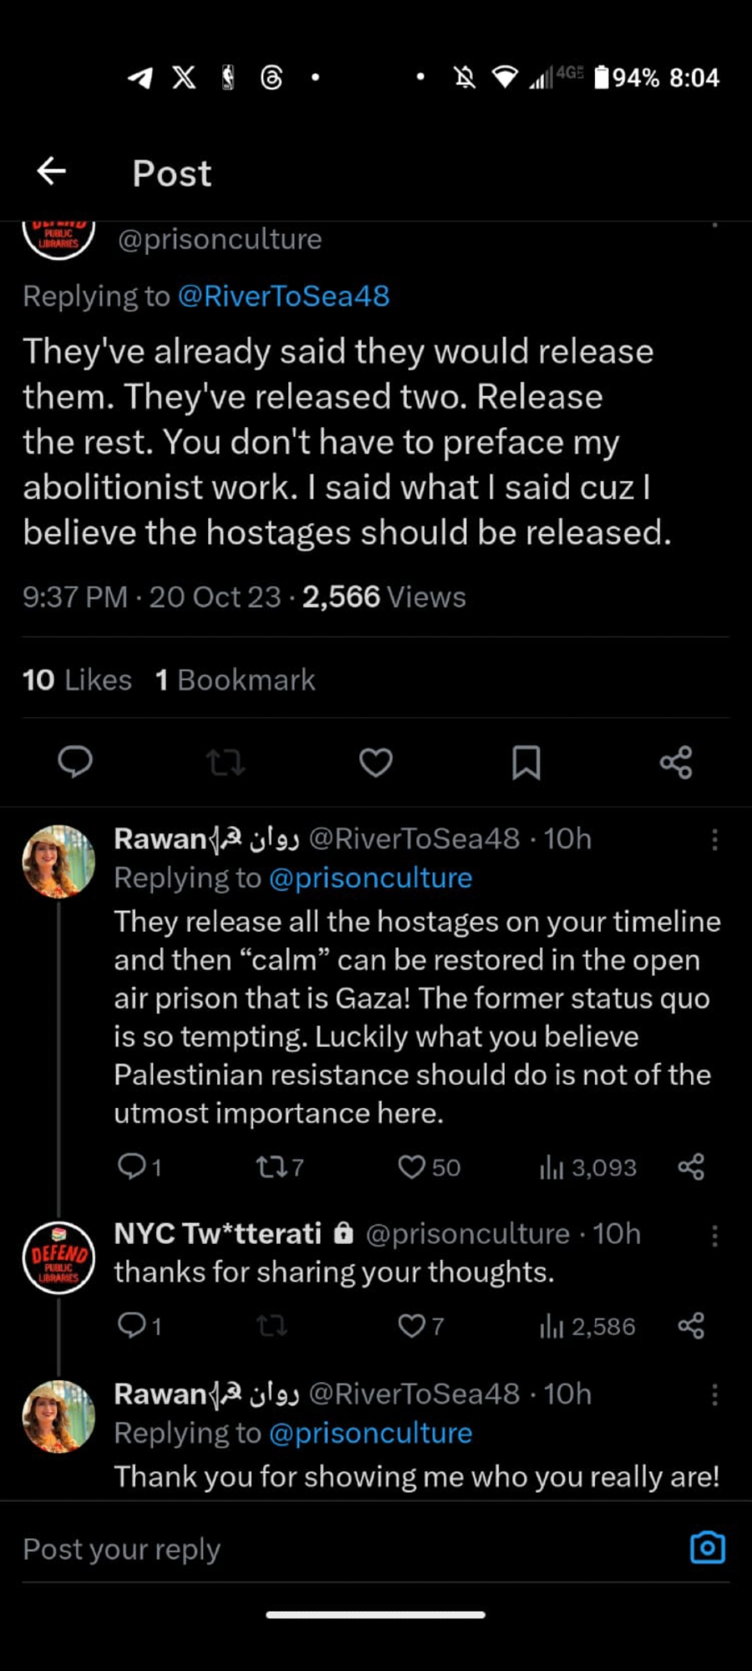The width and height of the screenshot is (752, 1671).
Task: Open camera from the reply bar
Action: tap(707, 1548)
